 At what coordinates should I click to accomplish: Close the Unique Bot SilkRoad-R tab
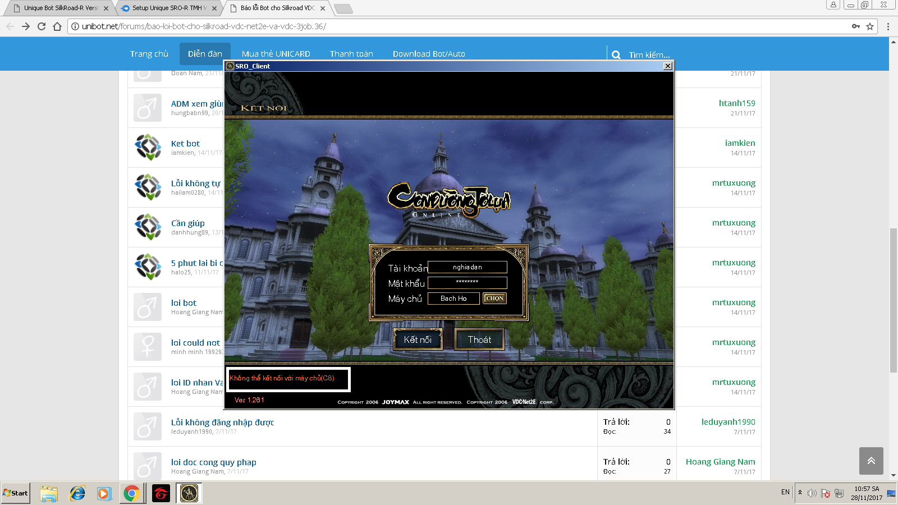[106, 8]
